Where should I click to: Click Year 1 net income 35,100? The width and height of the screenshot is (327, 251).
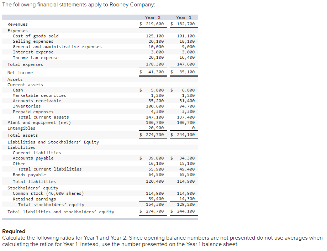187,72
